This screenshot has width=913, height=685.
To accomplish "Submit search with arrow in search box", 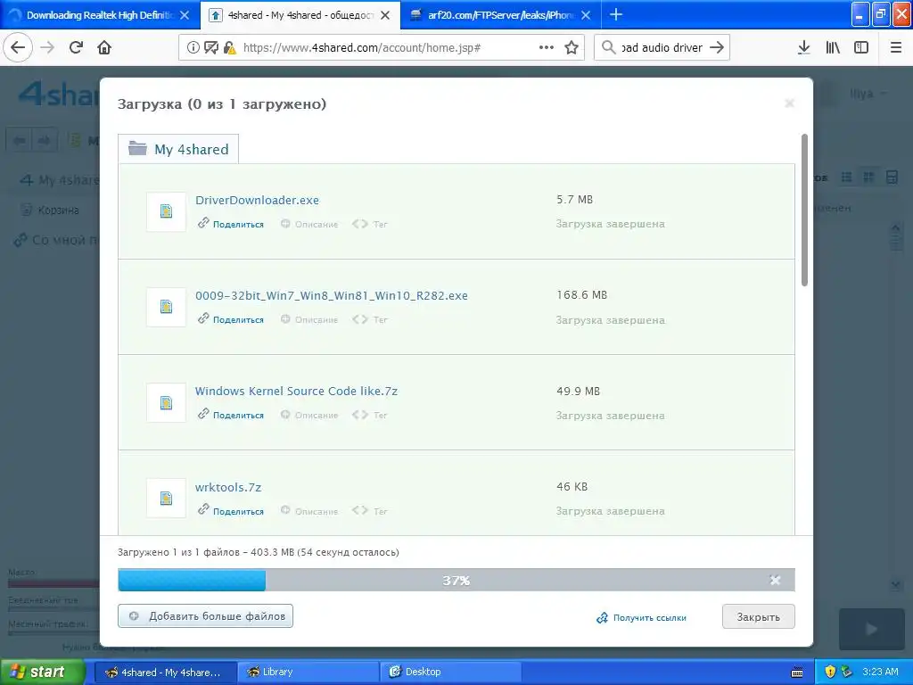I will pyautogui.click(x=718, y=47).
